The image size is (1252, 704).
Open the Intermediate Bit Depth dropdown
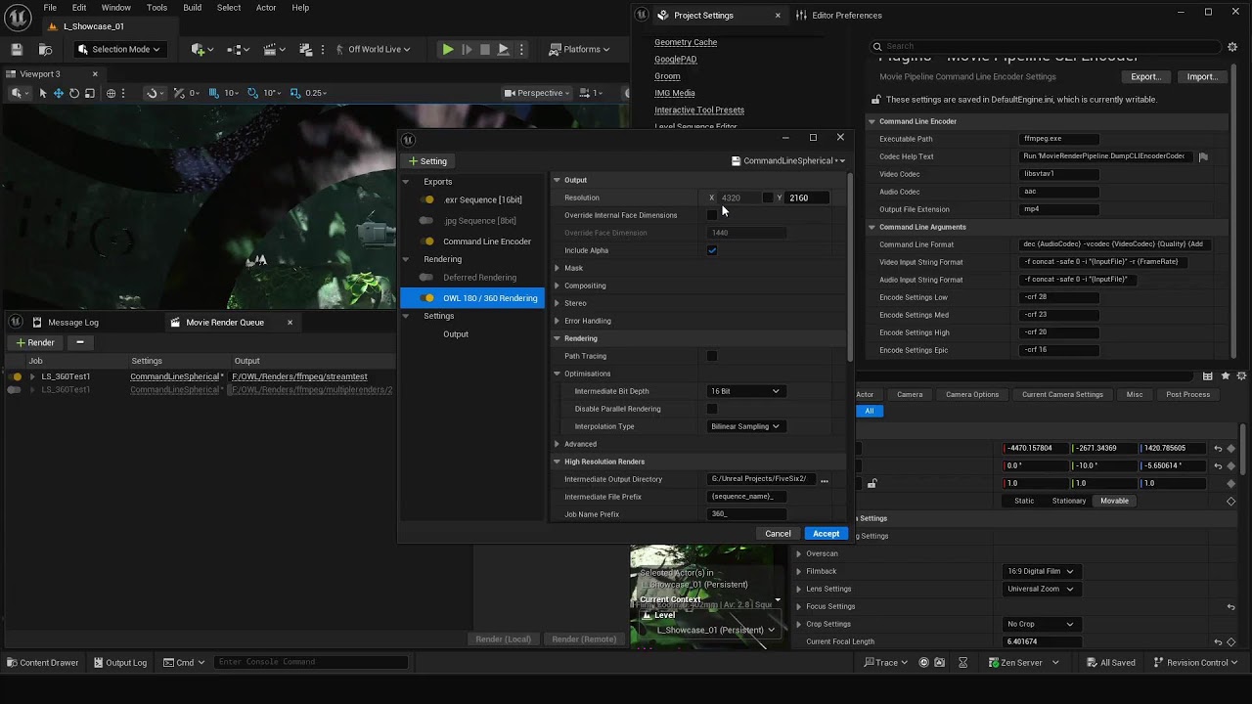(745, 391)
